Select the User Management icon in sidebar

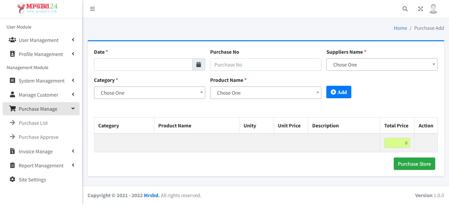12,40
